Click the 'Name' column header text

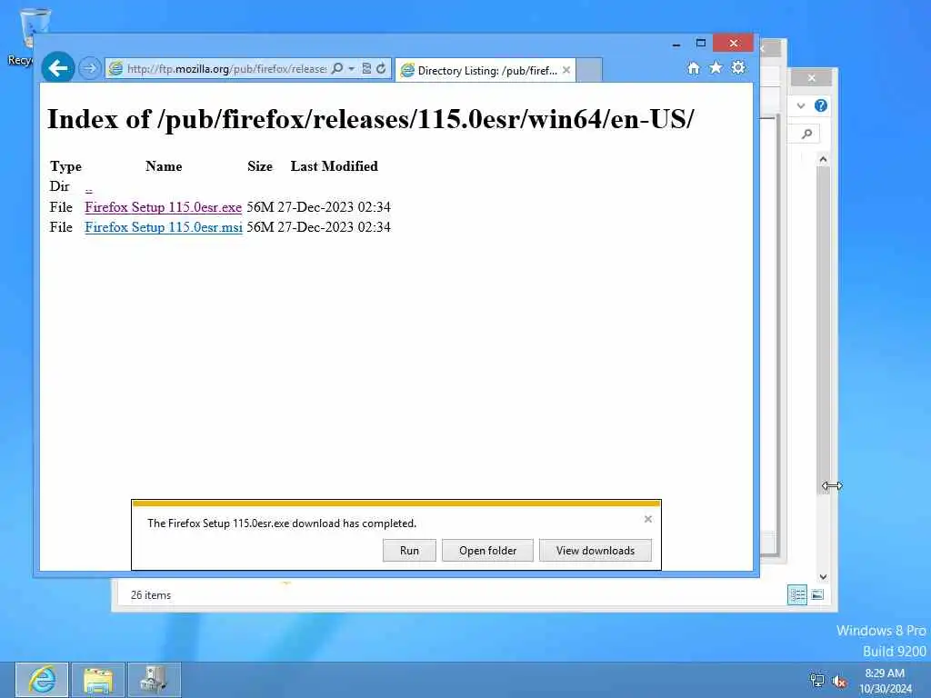pos(164,166)
